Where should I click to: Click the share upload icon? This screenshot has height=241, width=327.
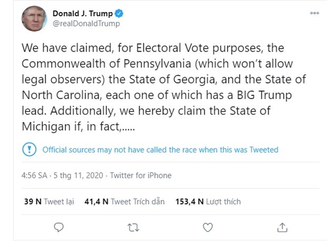pos(283,227)
